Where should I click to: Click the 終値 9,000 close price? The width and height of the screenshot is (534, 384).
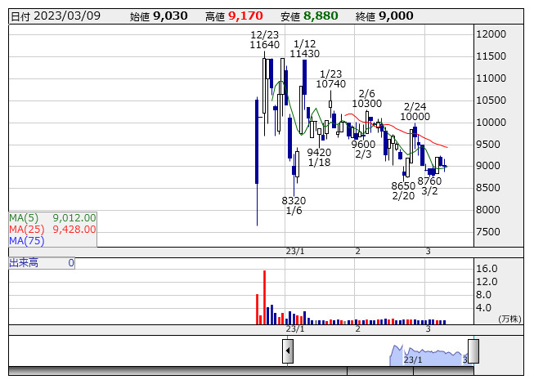pyautogui.click(x=384, y=16)
